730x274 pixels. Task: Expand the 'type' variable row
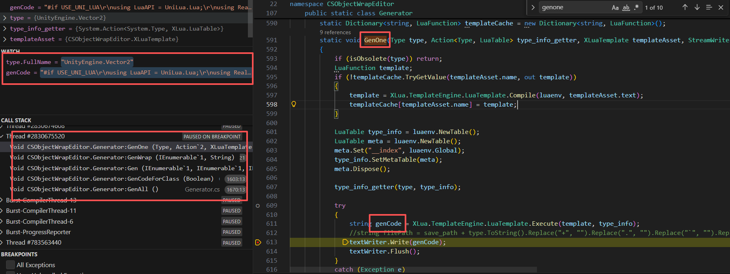click(4, 18)
